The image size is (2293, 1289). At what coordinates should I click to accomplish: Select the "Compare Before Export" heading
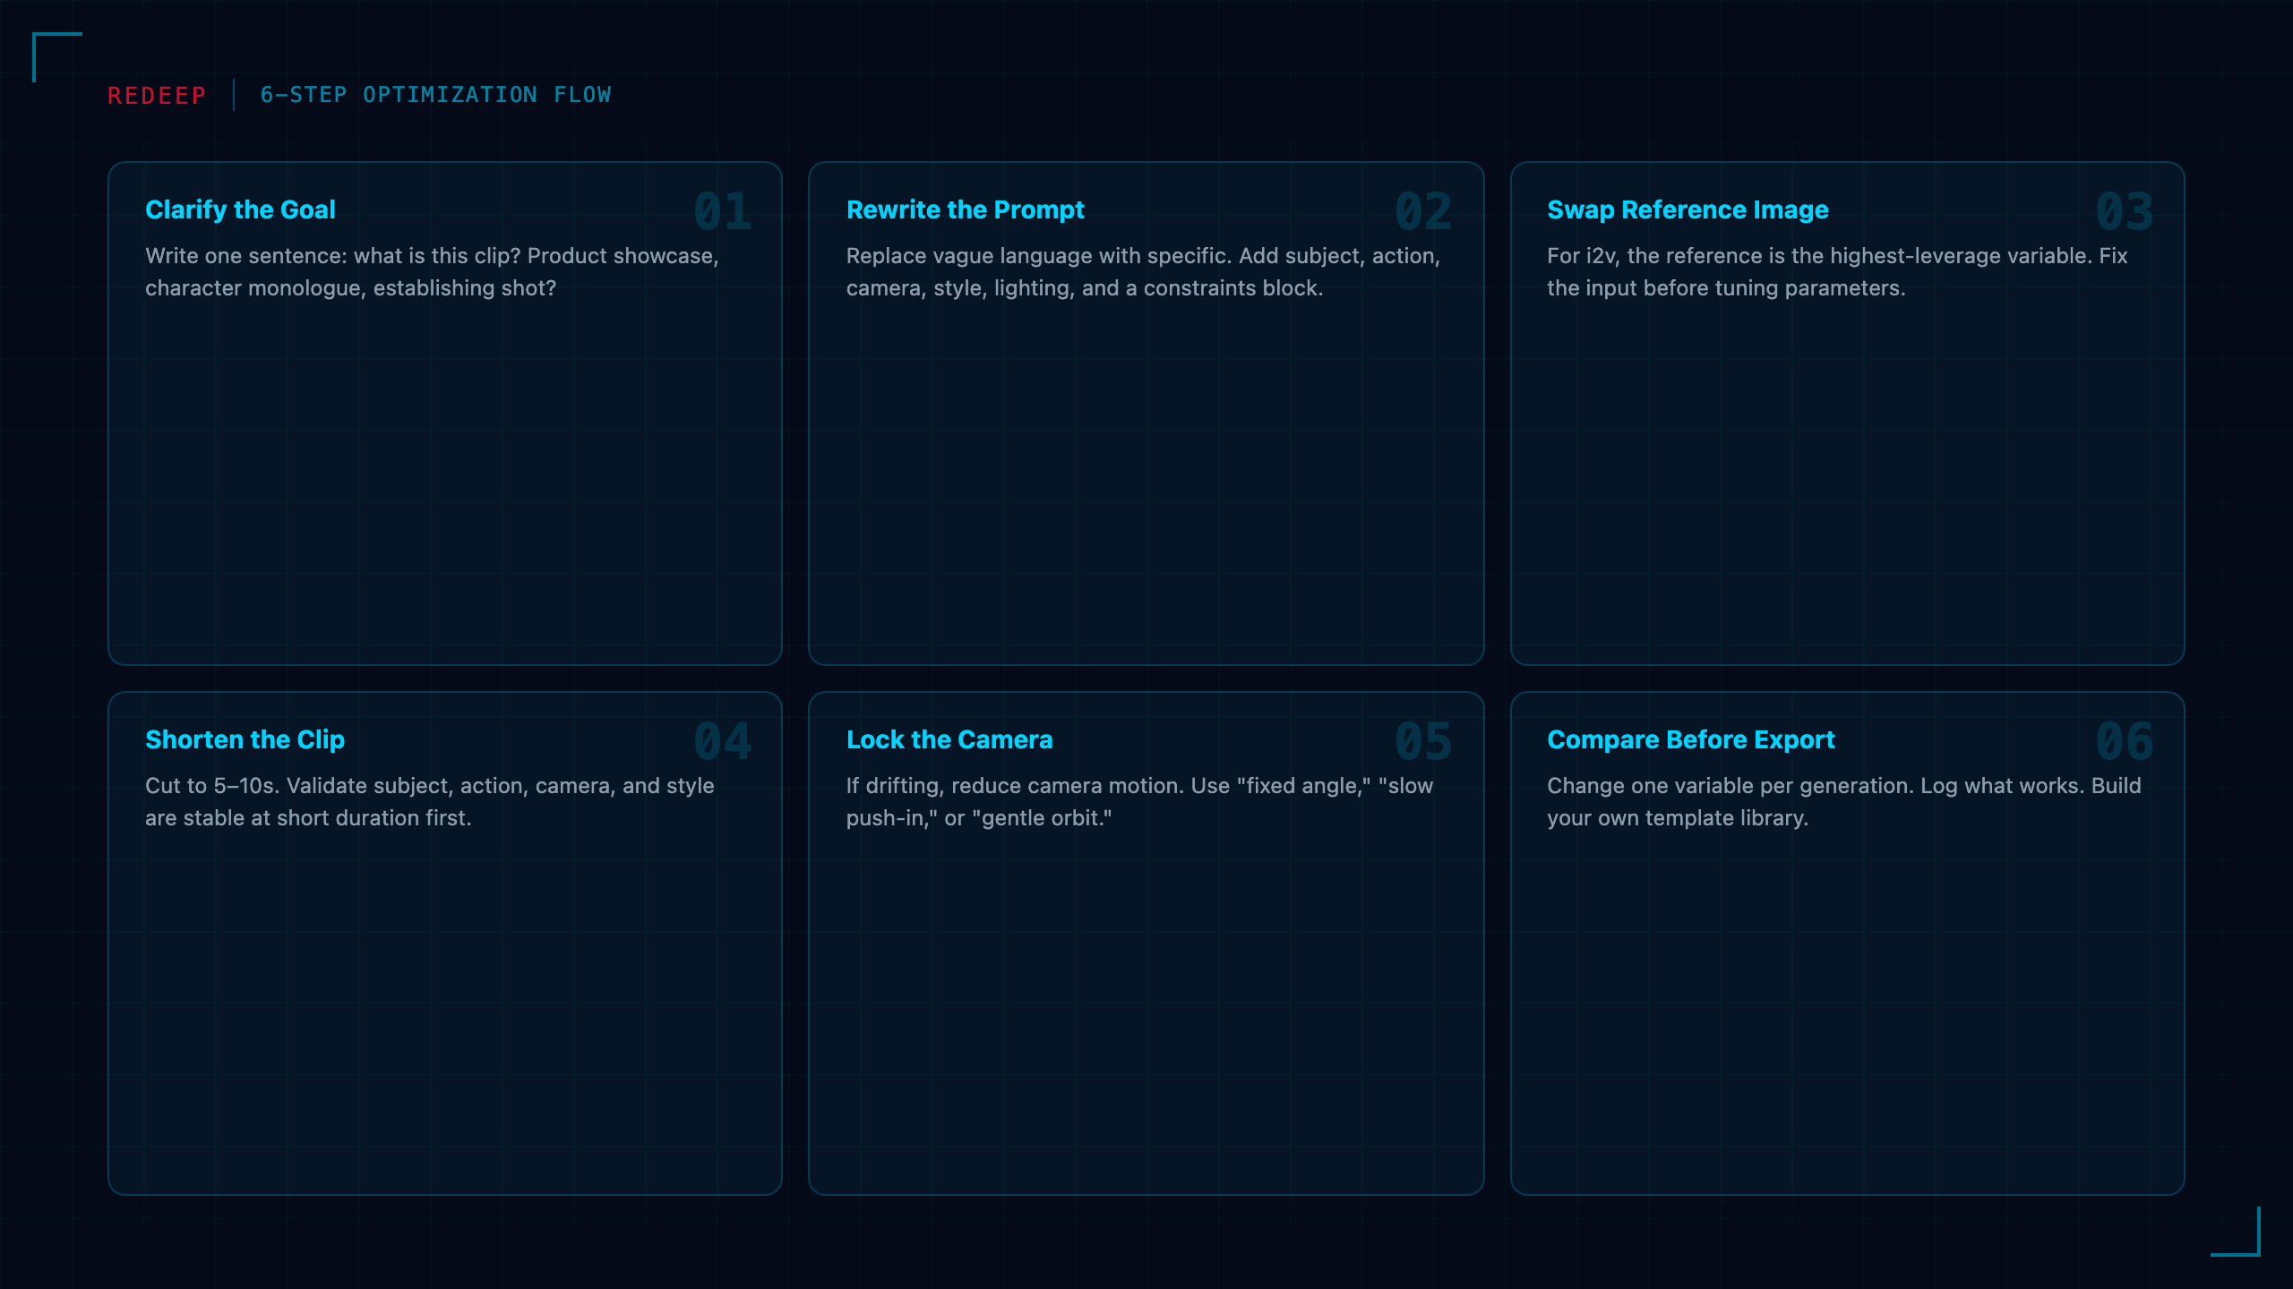click(x=1690, y=739)
